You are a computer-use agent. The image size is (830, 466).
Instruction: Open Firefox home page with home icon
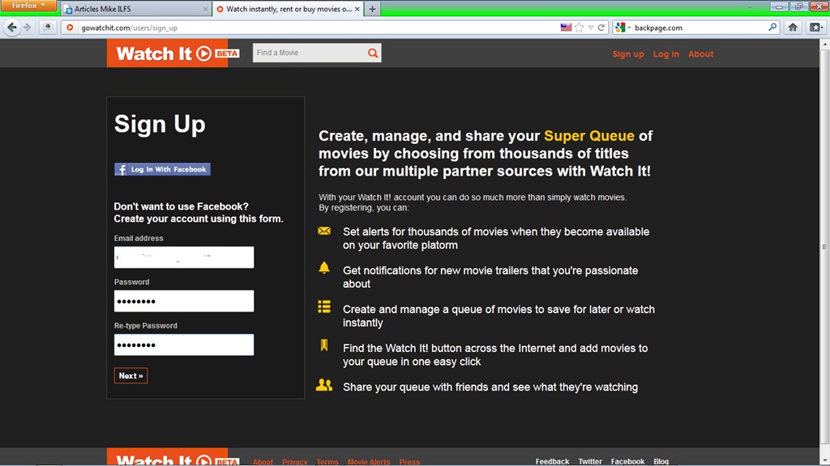click(793, 28)
